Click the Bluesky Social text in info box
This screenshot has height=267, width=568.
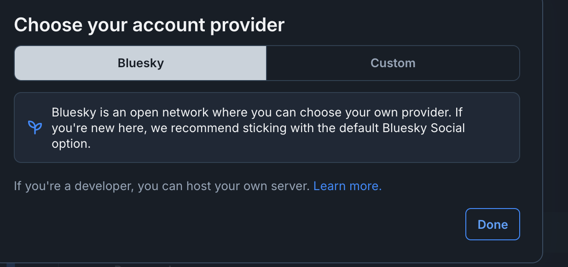point(423,128)
